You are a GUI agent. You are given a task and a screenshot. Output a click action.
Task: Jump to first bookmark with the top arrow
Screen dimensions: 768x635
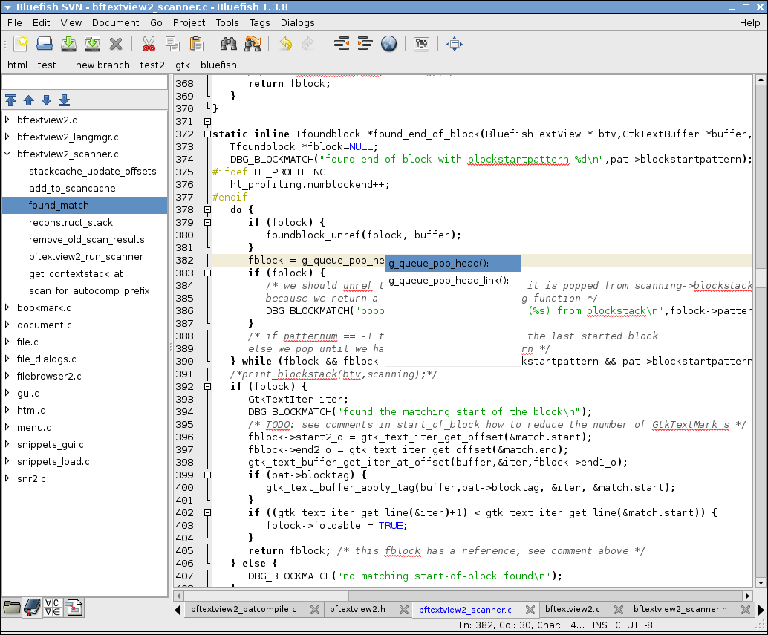tap(11, 100)
